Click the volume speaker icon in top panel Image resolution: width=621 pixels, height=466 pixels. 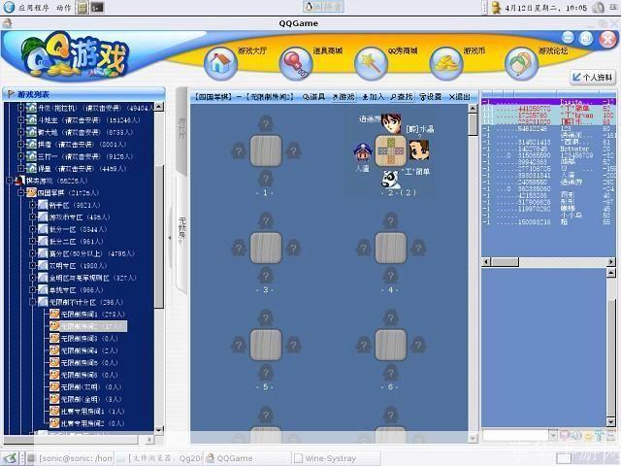tap(599, 7)
